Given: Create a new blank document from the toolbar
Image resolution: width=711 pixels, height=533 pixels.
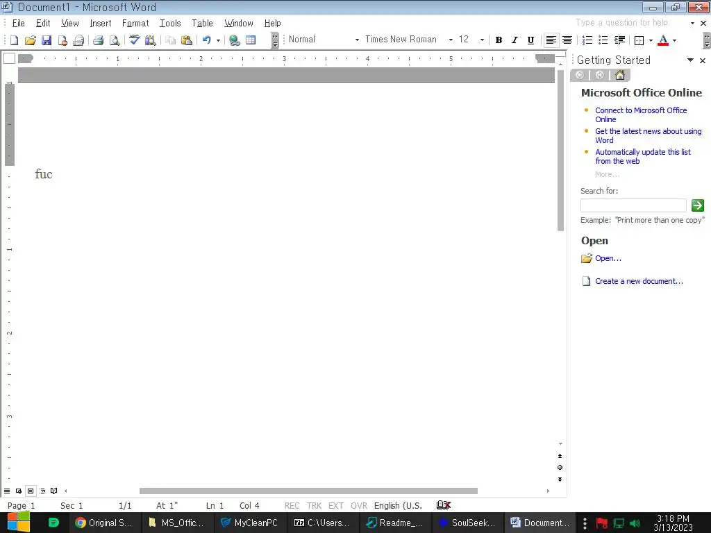Looking at the screenshot, I should click(14, 40).
